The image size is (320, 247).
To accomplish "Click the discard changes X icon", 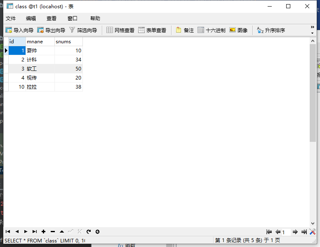I will click(x=80, y=231).
